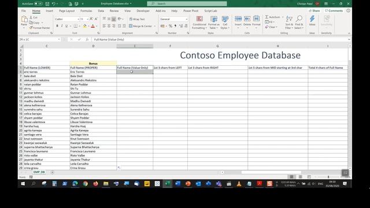Click the Search box in title bar
370x208 pixels.
[x=187, y=3]
